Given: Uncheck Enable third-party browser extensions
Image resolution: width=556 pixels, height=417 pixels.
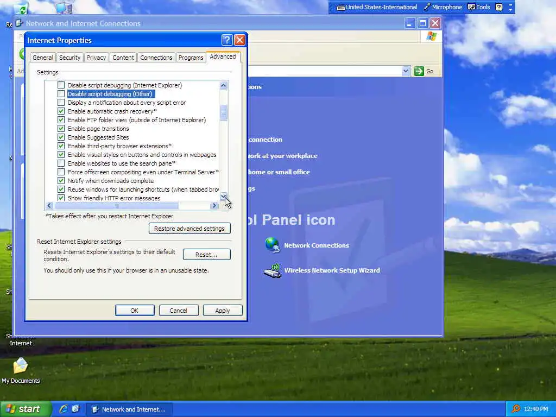Looking at the screenshot, I should pos(61,146).
